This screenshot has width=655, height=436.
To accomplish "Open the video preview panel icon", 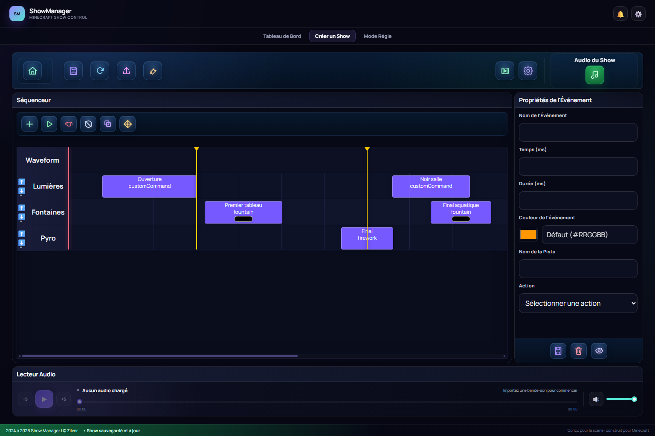I will pyautogui.click(x=505, y=71).
